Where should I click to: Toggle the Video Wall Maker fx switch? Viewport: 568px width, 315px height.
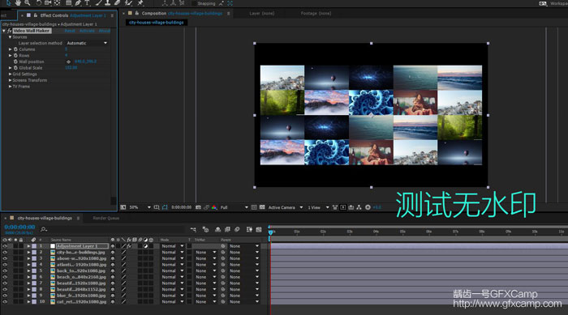pos(10,31)
